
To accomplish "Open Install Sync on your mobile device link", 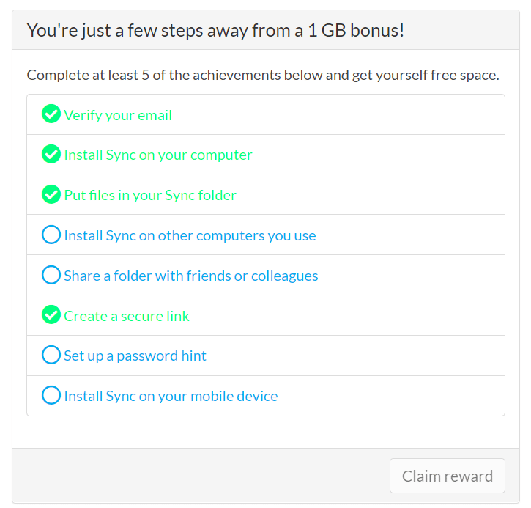I will pyautogui.click(x=171, y=396).
